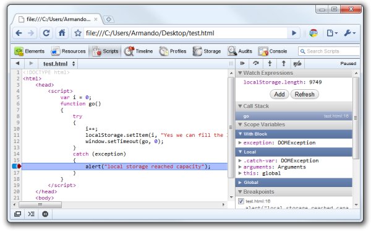Switch to the Elements panel
This screenshot has height=231, width=371.
[x=29, y=51]
